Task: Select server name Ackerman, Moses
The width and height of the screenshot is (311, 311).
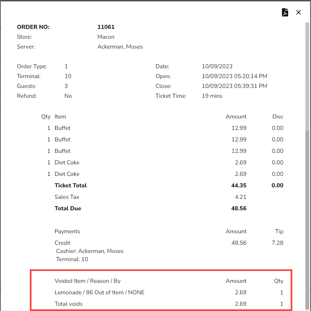Action: [x=120, y=47]
